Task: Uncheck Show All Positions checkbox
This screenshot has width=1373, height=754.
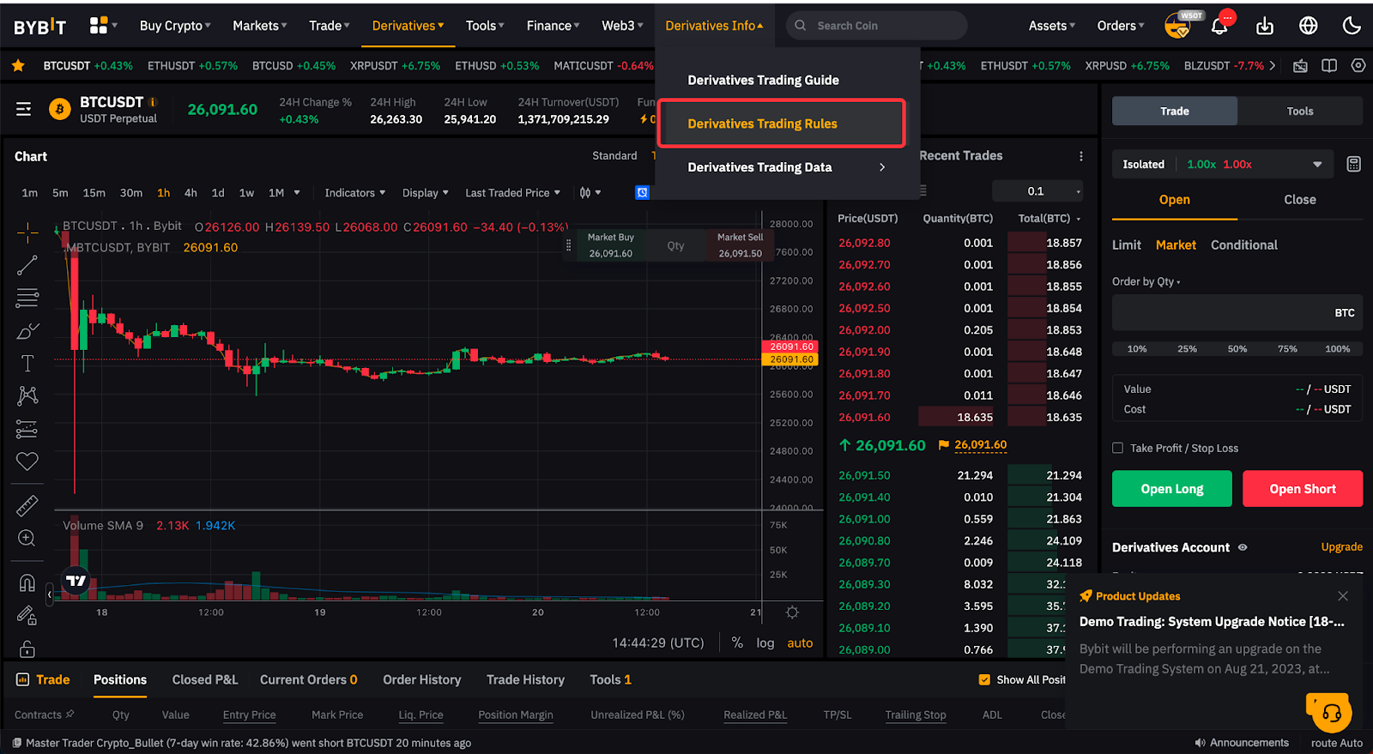Action: 984,679
